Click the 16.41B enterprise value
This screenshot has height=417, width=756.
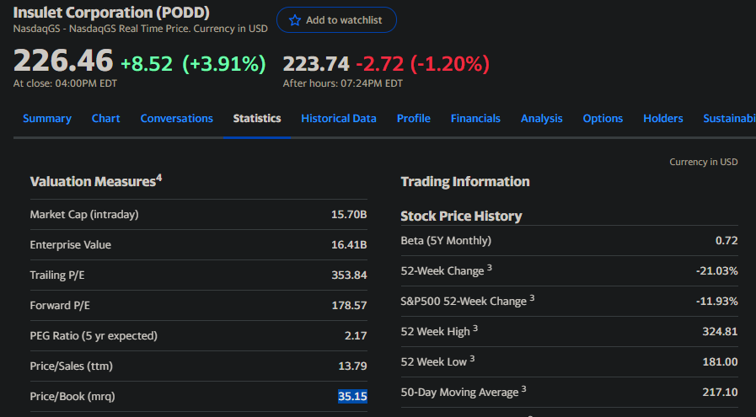click(349, 244)
